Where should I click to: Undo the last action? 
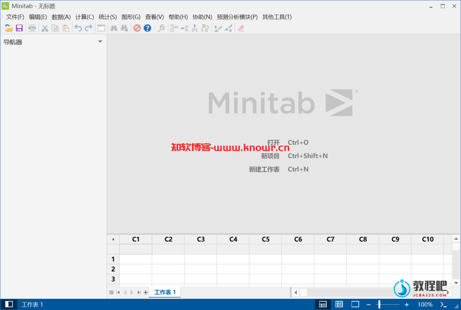pyautogui.click(x=78, y=28)
